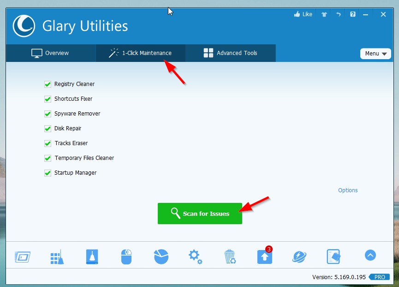Open the Disk Space Analyzer pie icon

(x=161, y=256)
